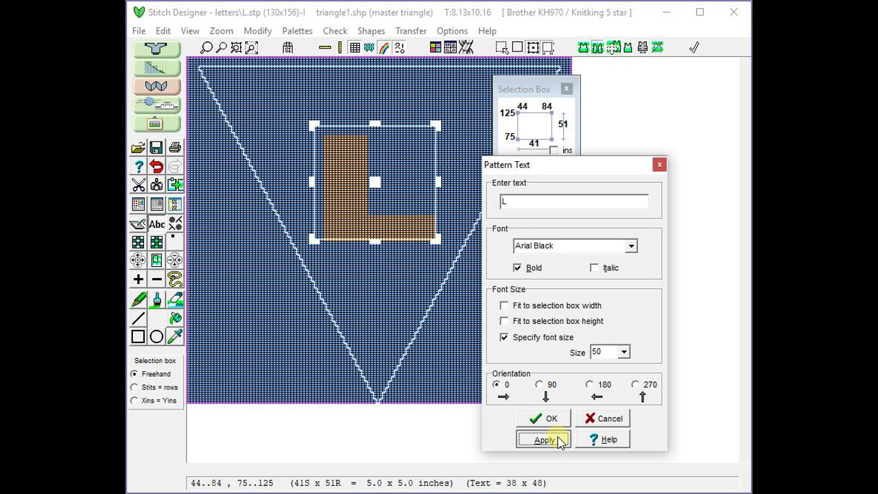Open the Transfer menu
The image size is (878, 494).
(411, 31)
